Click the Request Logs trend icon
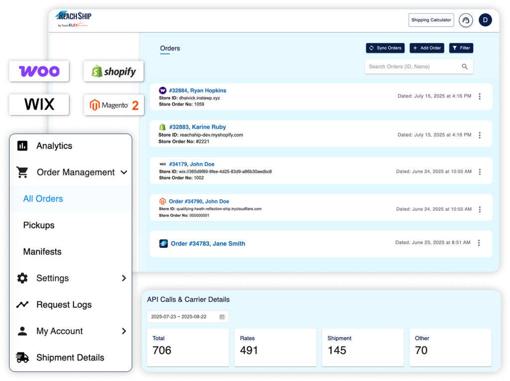This screenshot has height=381, width=510. [x=22, y=304]
